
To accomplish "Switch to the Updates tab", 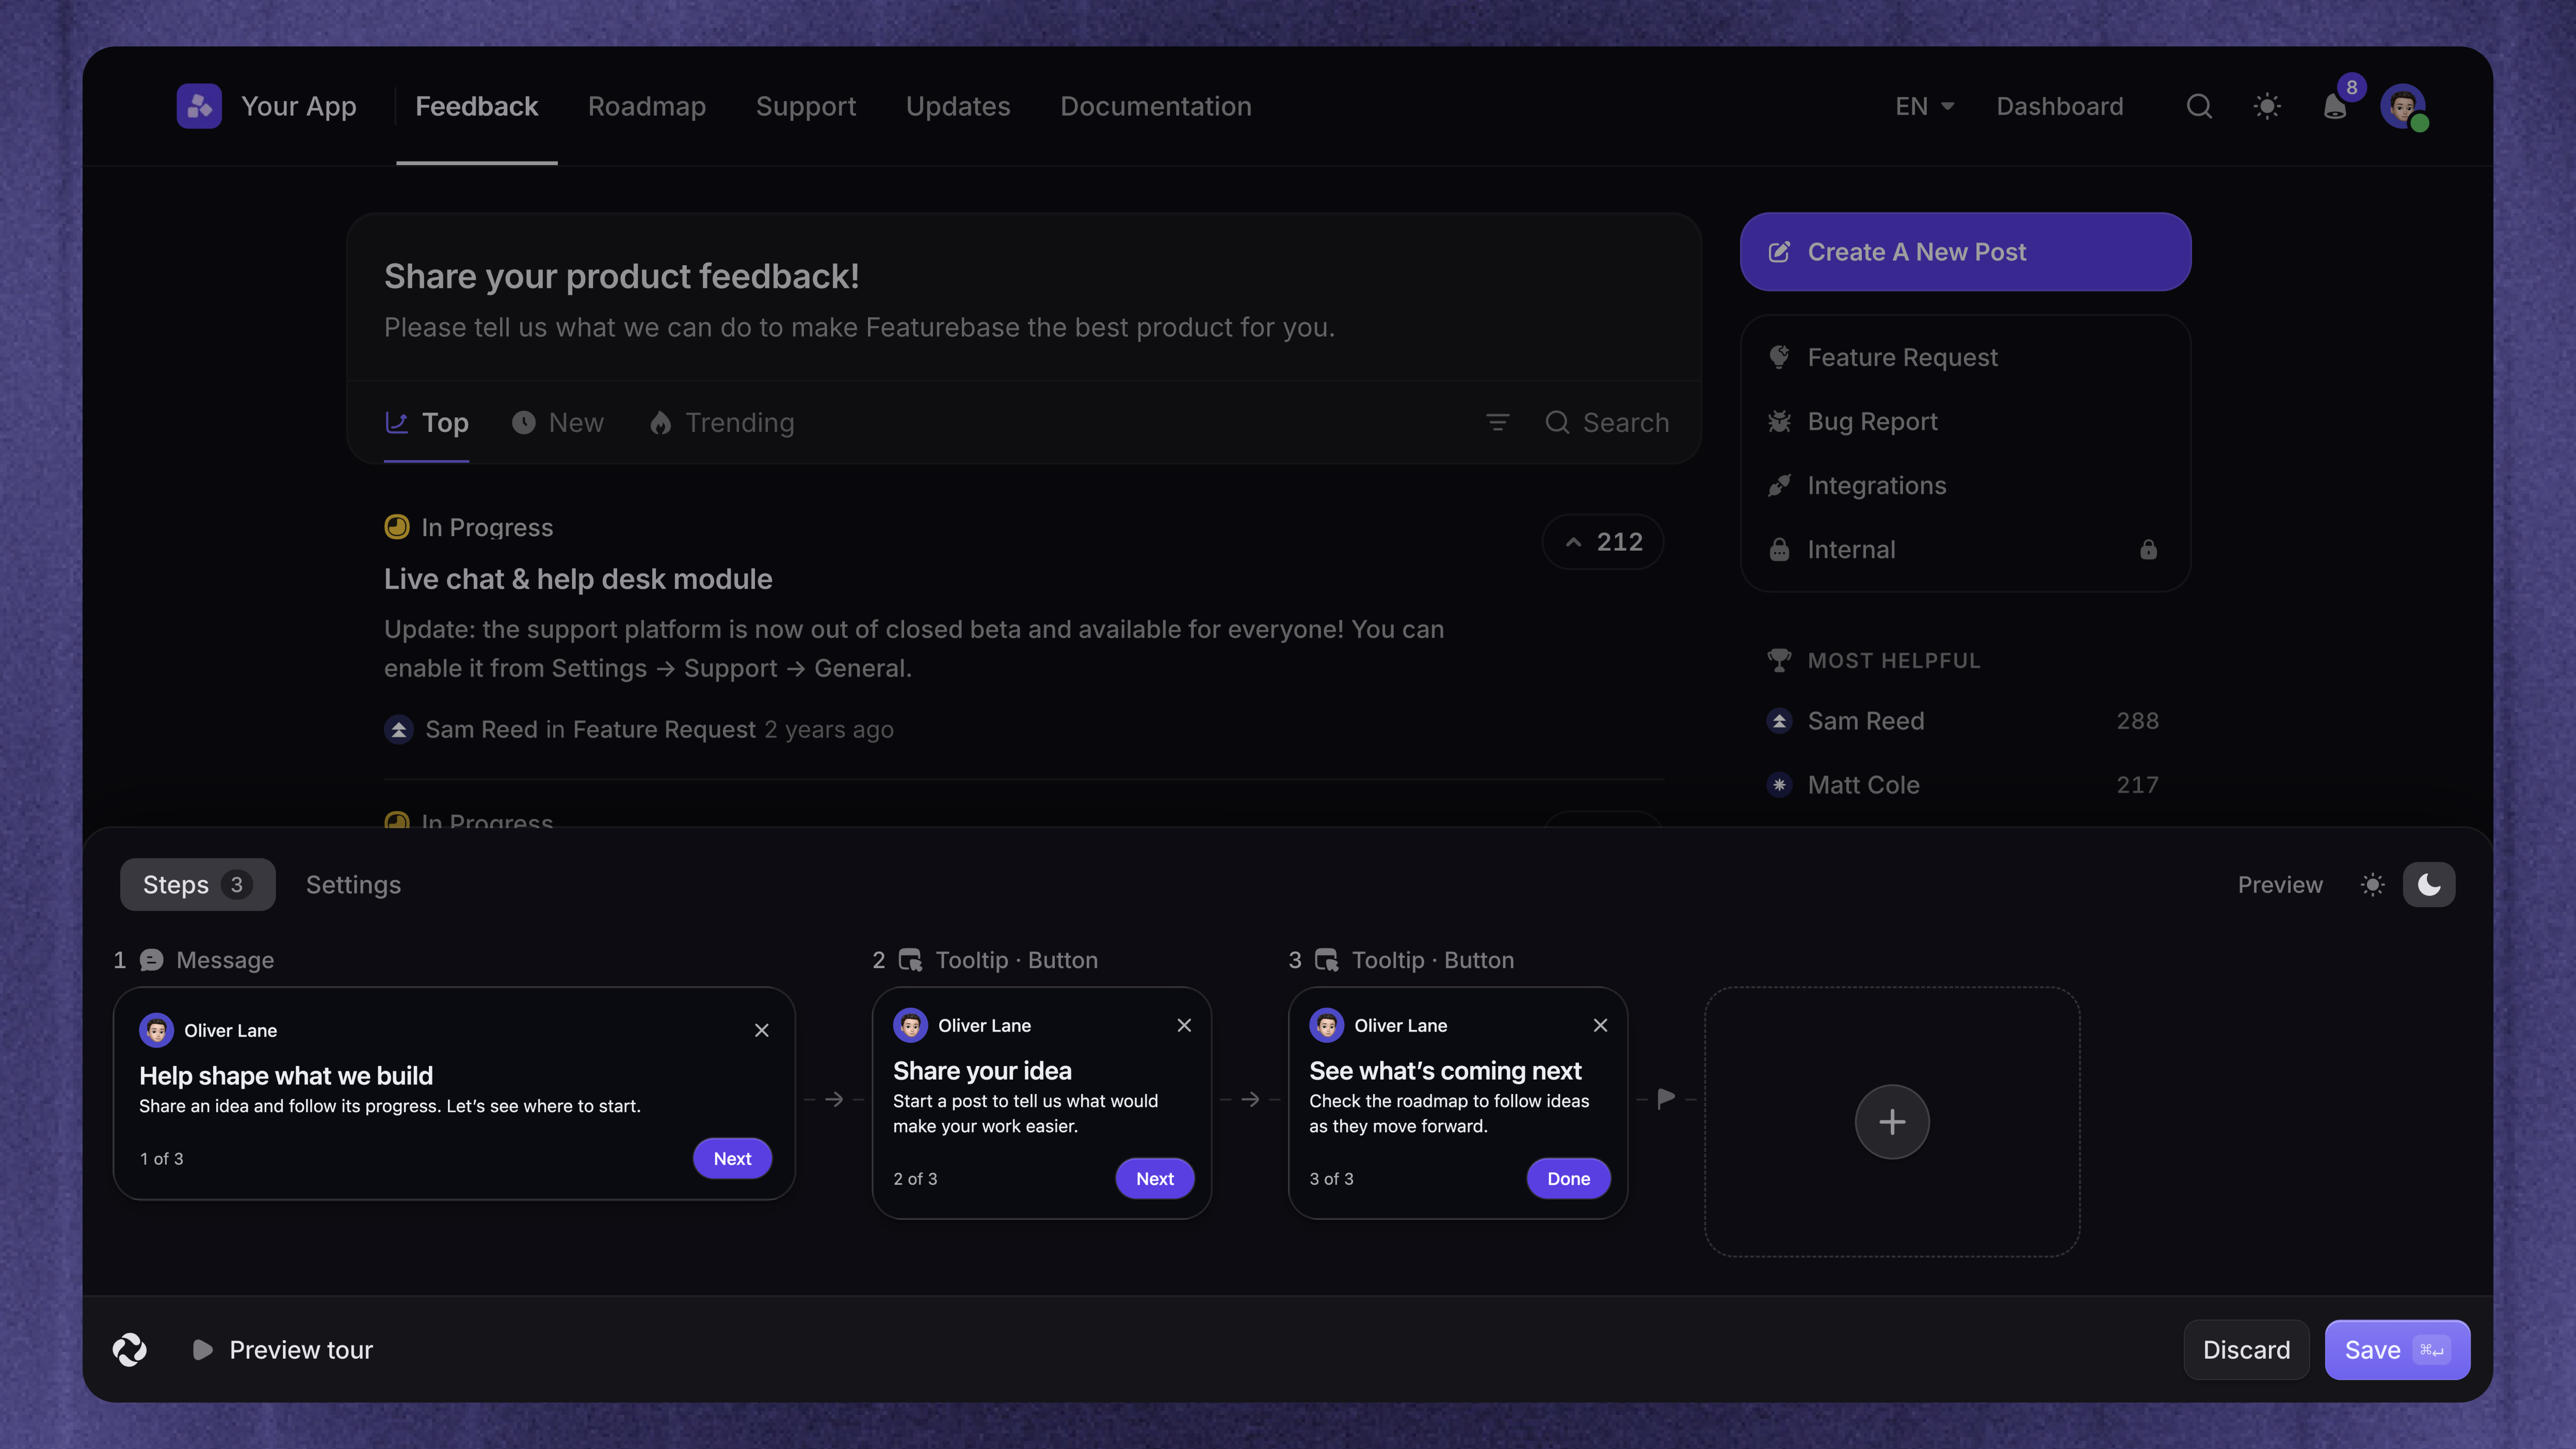I will (958, 106).
